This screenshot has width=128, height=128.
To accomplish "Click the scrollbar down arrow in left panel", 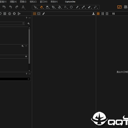I will click(29, 71).
